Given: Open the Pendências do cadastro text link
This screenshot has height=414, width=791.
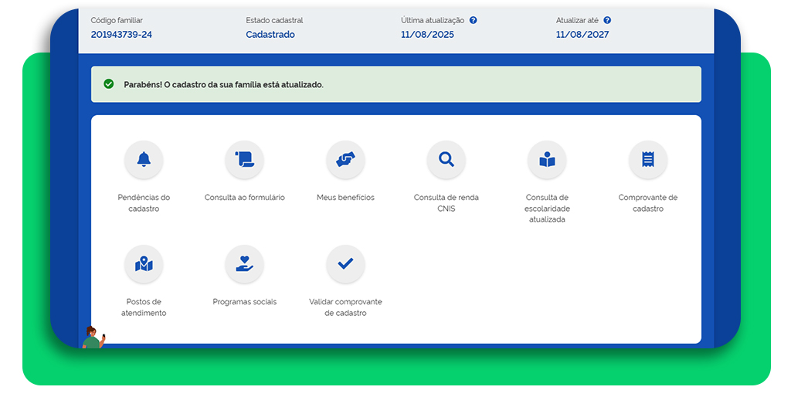Looking at the screenshot, I should [x=144, y=203].
